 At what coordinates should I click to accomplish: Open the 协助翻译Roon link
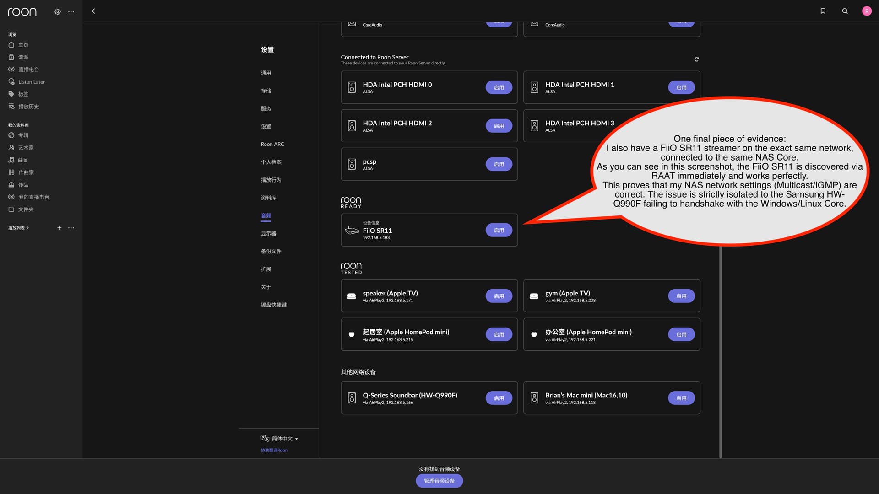point(274,451)
